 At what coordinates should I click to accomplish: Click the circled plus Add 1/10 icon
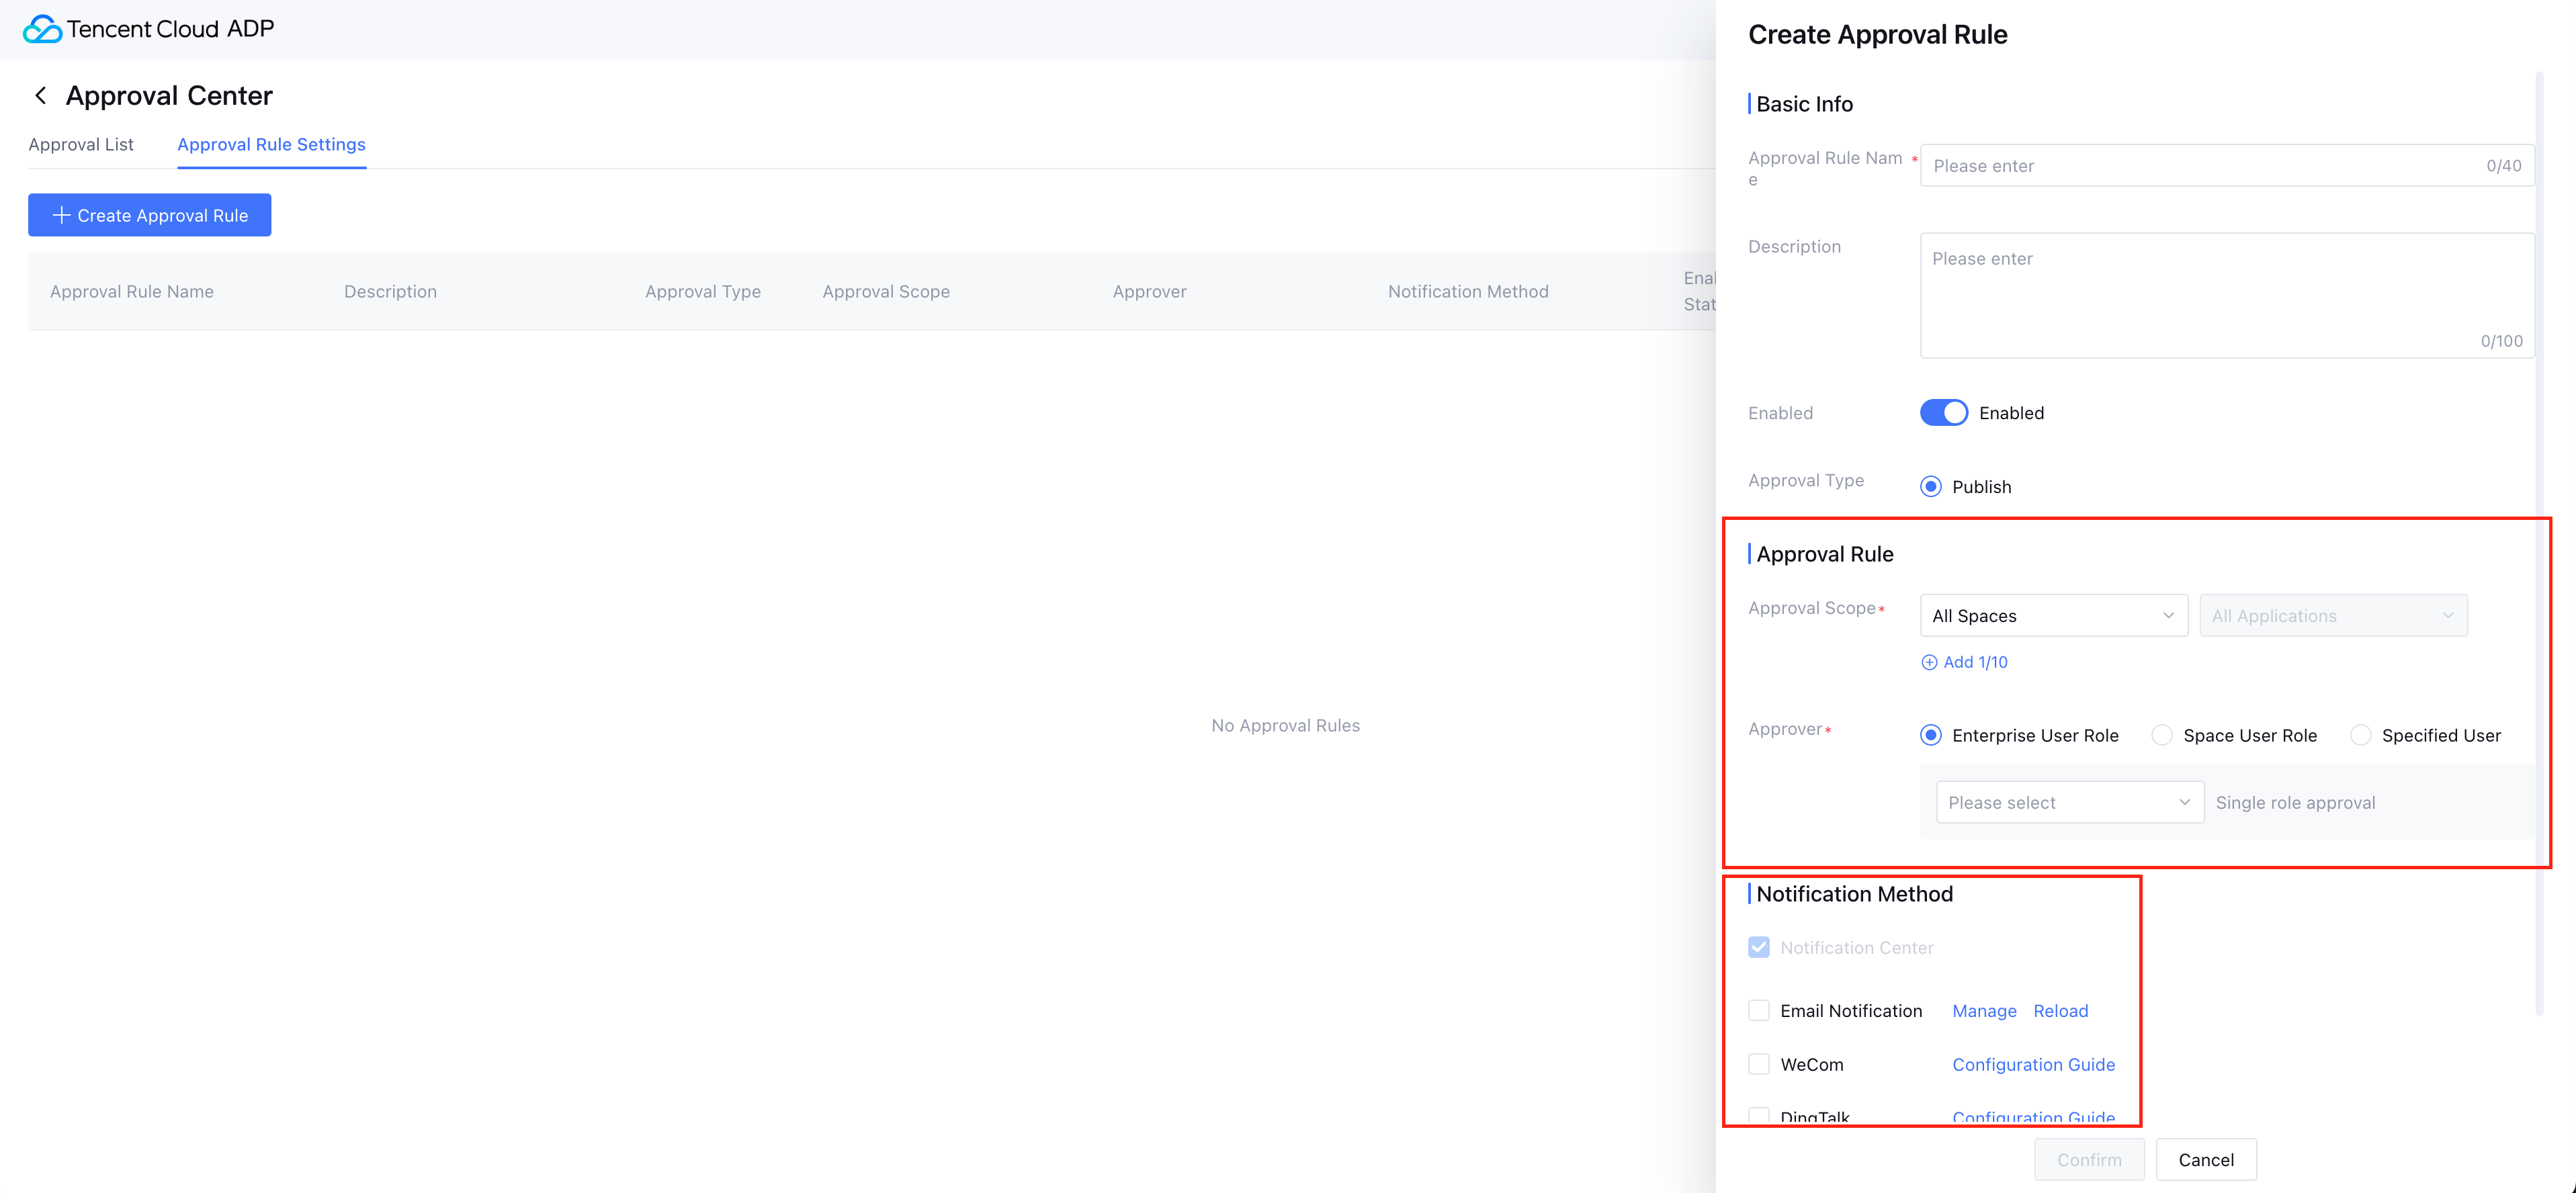click(1929, 662)
